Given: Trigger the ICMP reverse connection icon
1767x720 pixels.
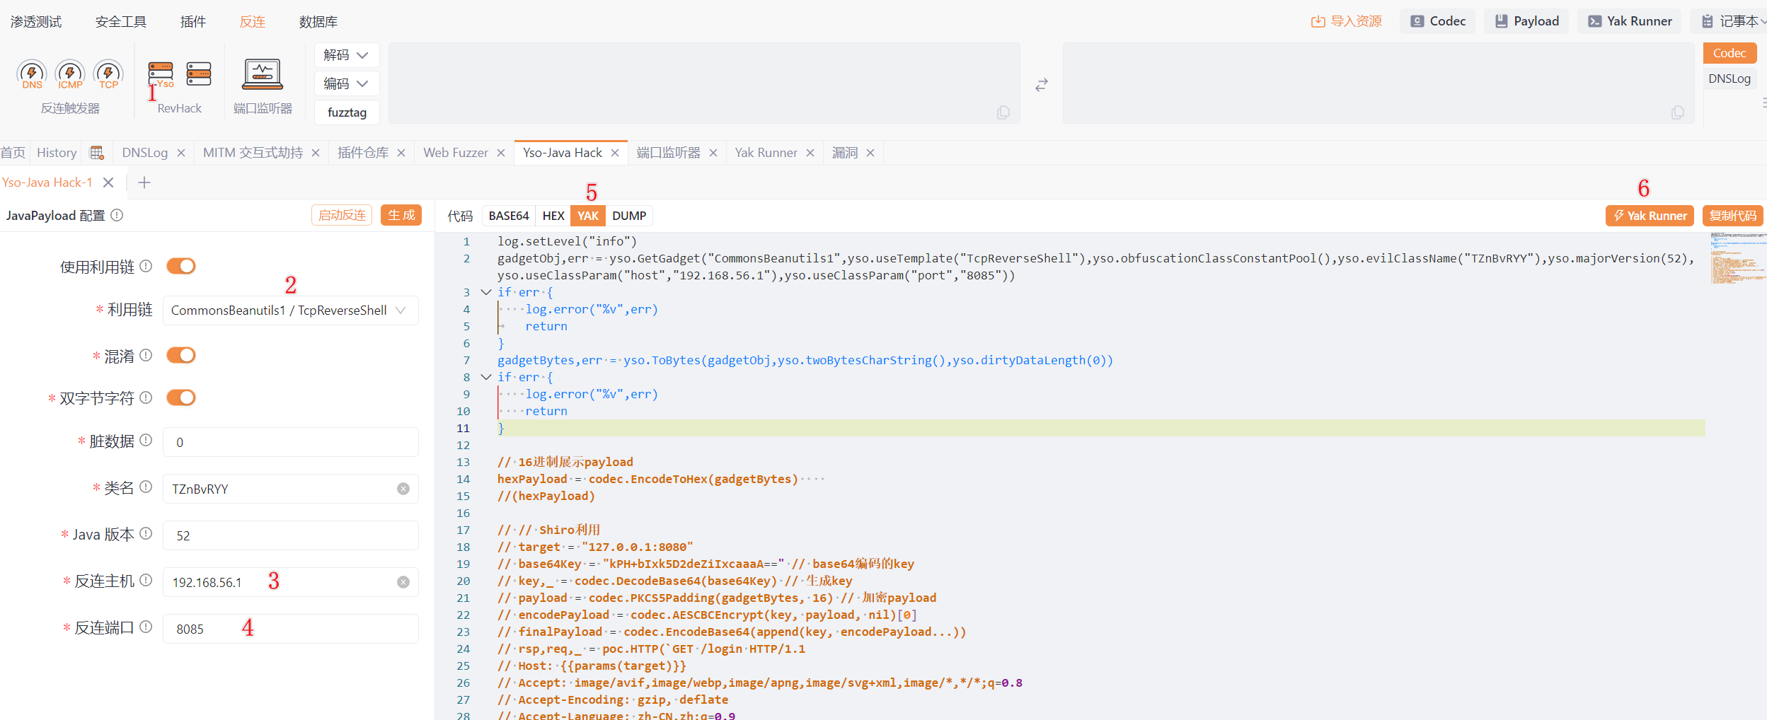Looking at the screenshot, I should click(70, 74).
